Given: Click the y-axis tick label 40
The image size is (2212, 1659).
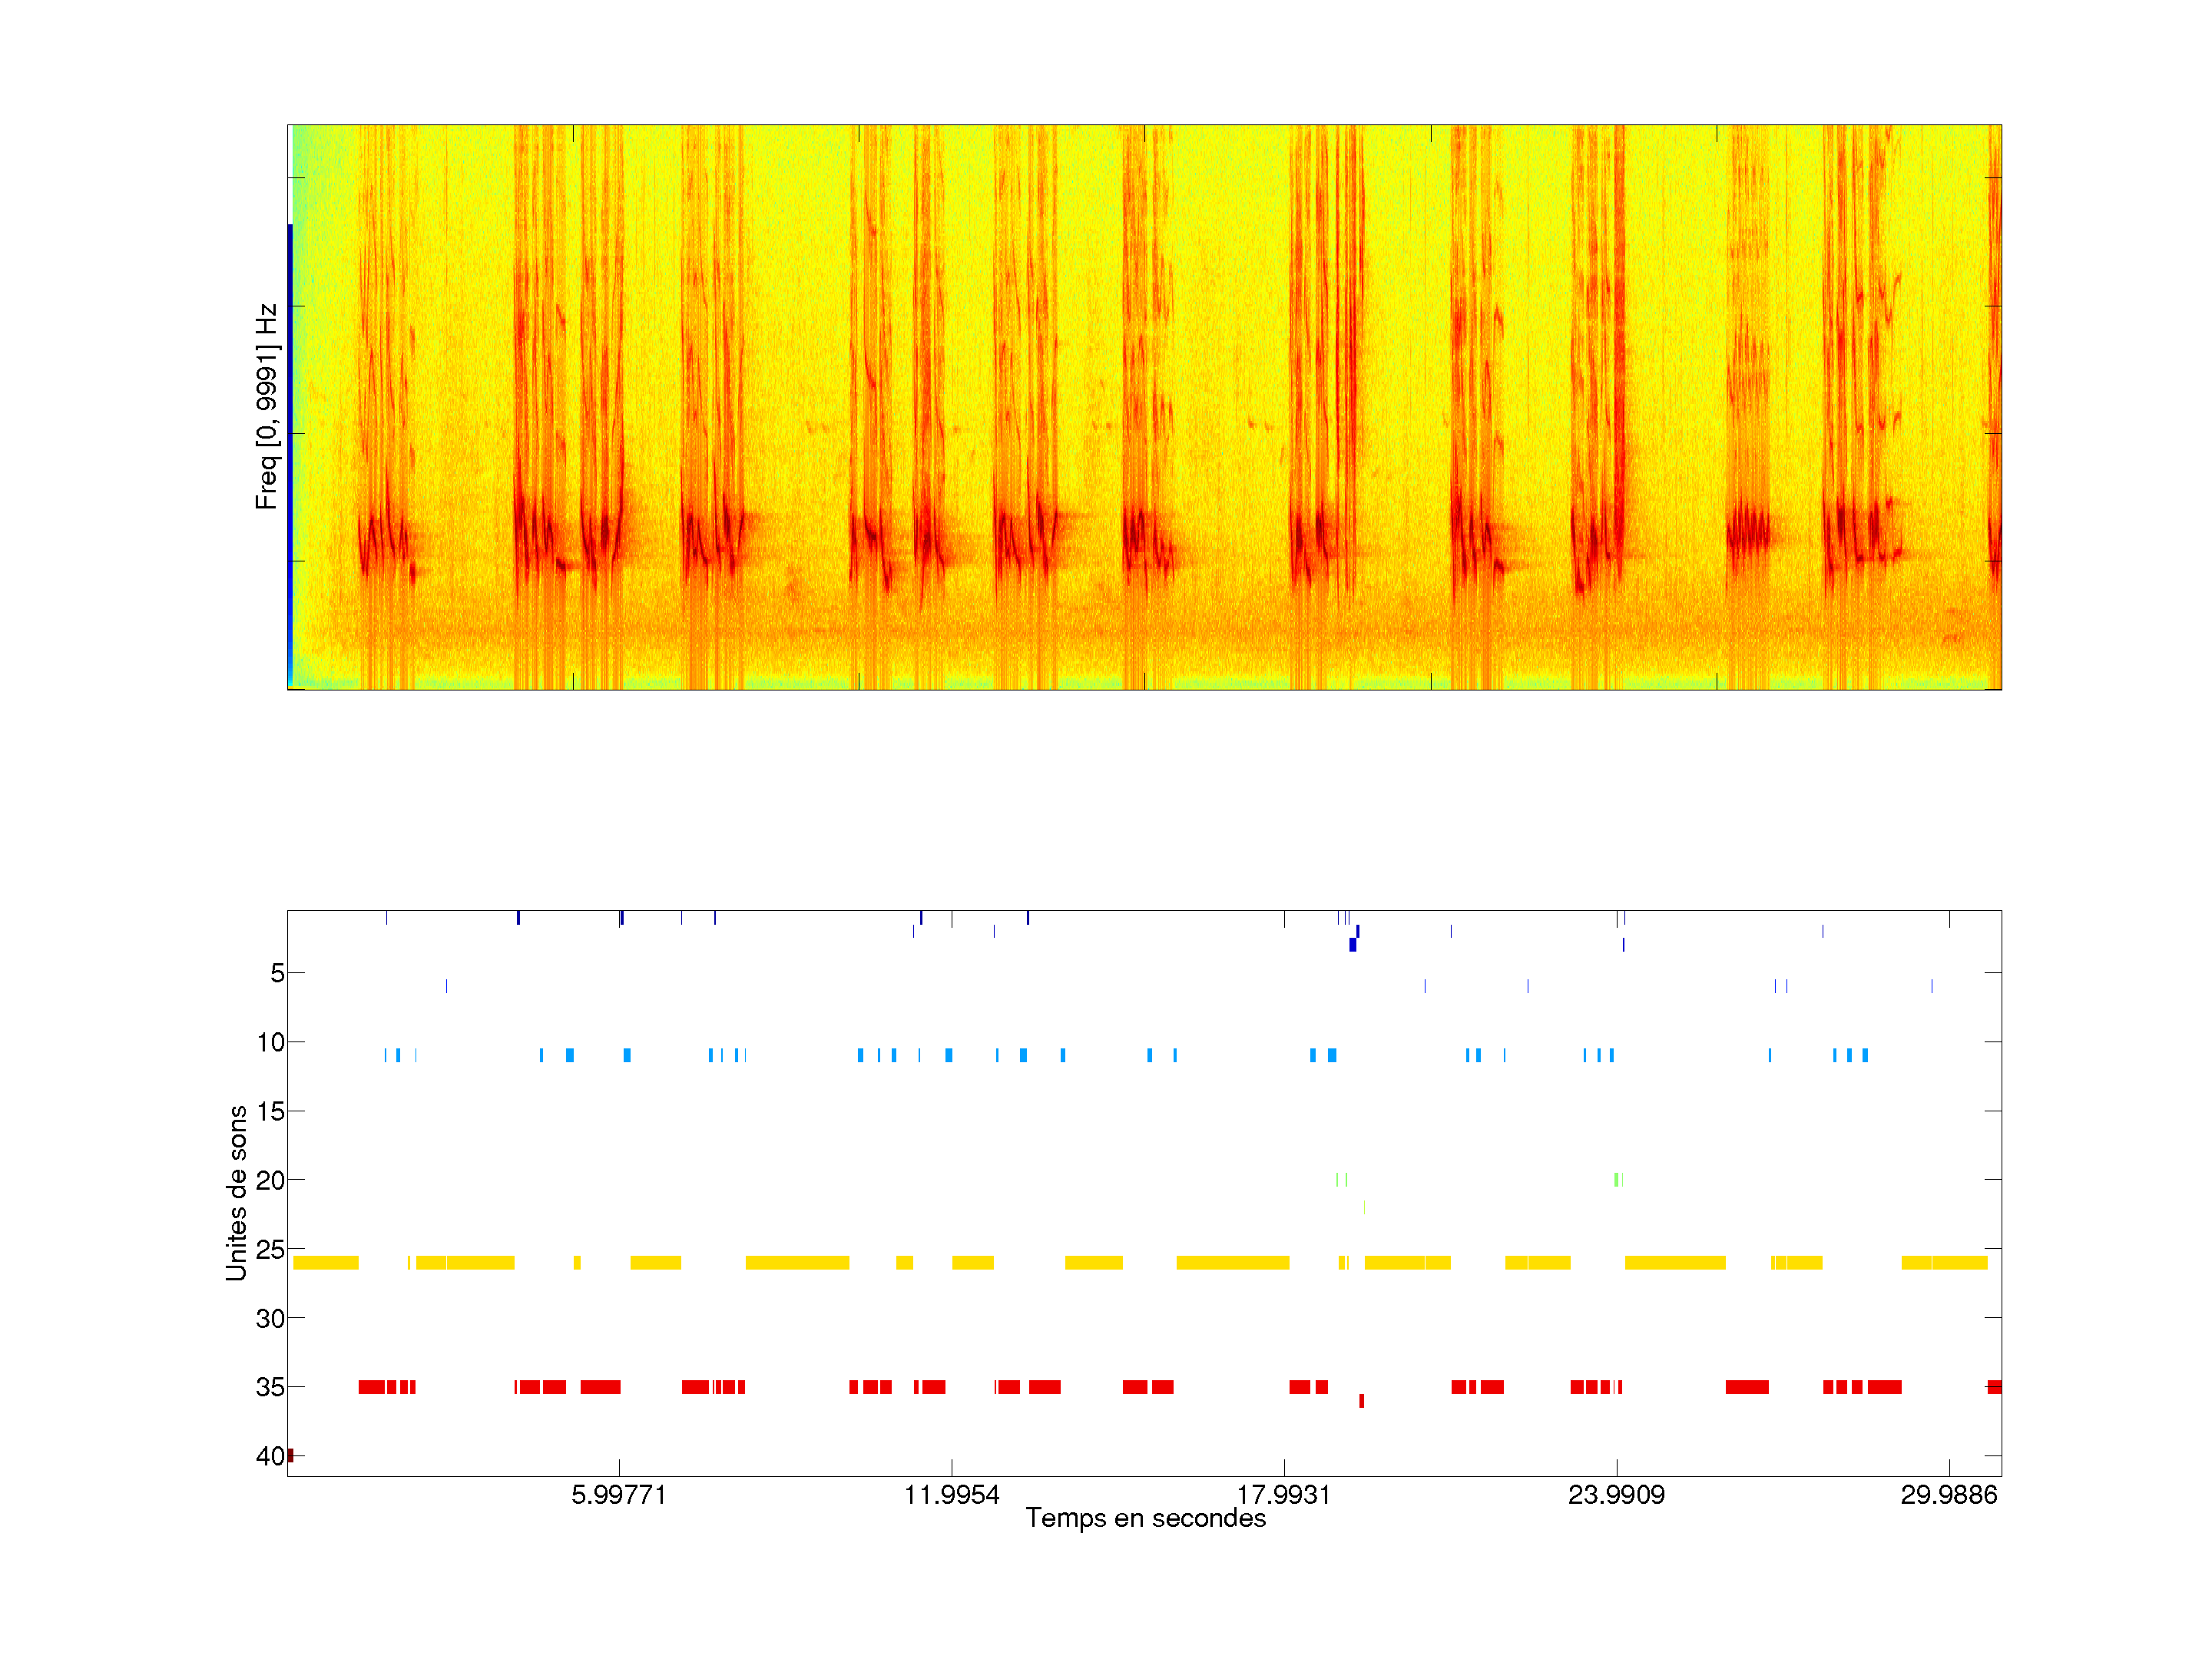Looking at the screenshot, I should (x=270, y=1456).
